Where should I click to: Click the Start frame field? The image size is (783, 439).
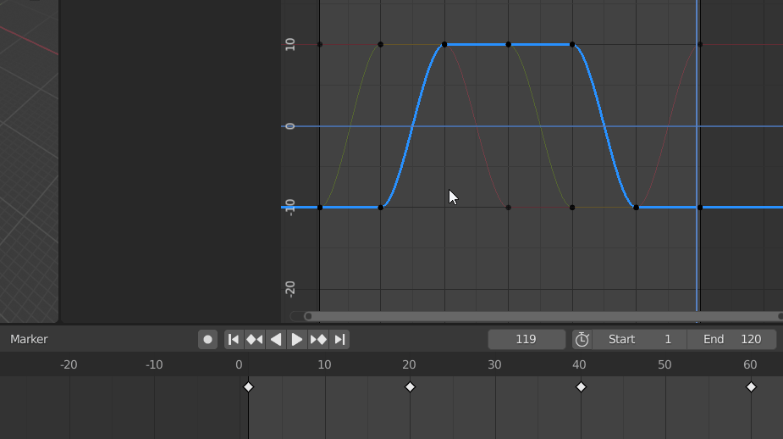point(640,340)
